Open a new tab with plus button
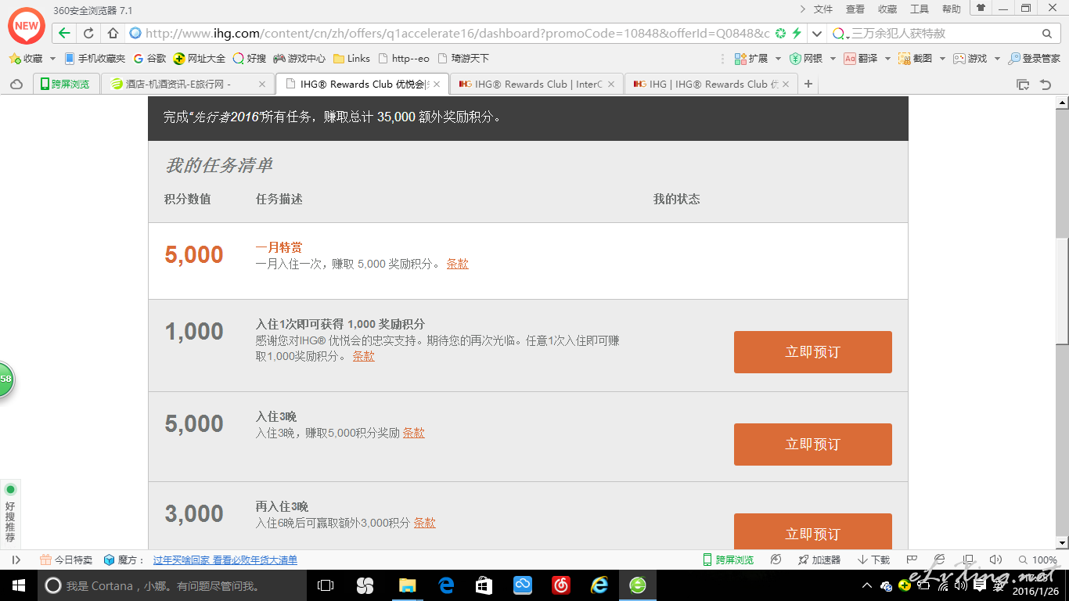Viewport: 1069px width, 601px height. point(808,84)
